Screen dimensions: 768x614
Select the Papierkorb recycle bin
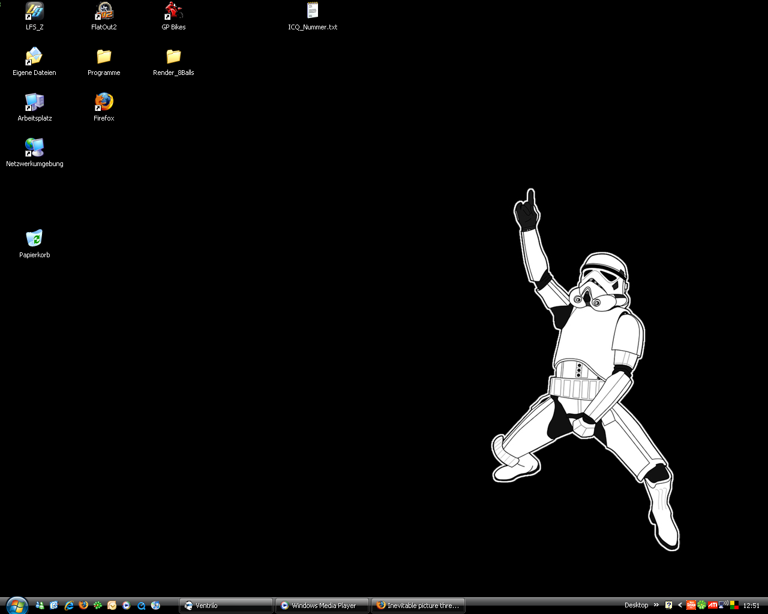tap(35, 244)
